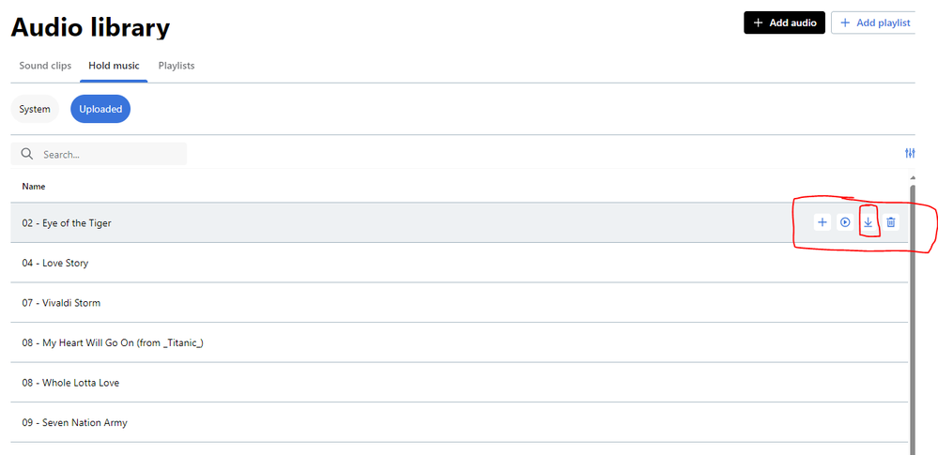Click the vertical list scrollbar thumb

(x=913, y=320)
